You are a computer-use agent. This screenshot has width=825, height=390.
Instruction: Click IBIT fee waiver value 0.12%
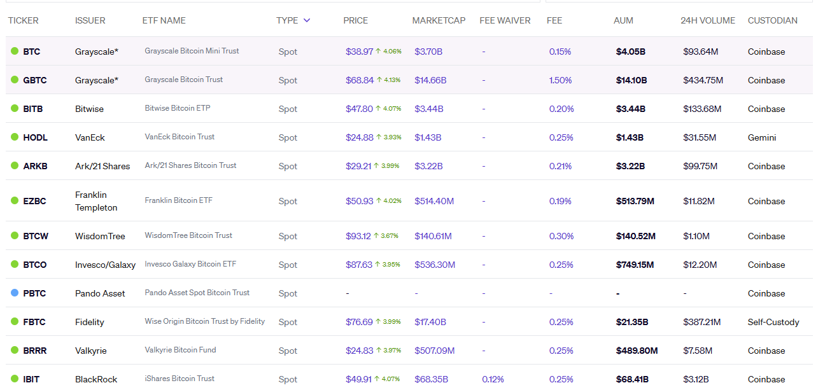(493, 379)
